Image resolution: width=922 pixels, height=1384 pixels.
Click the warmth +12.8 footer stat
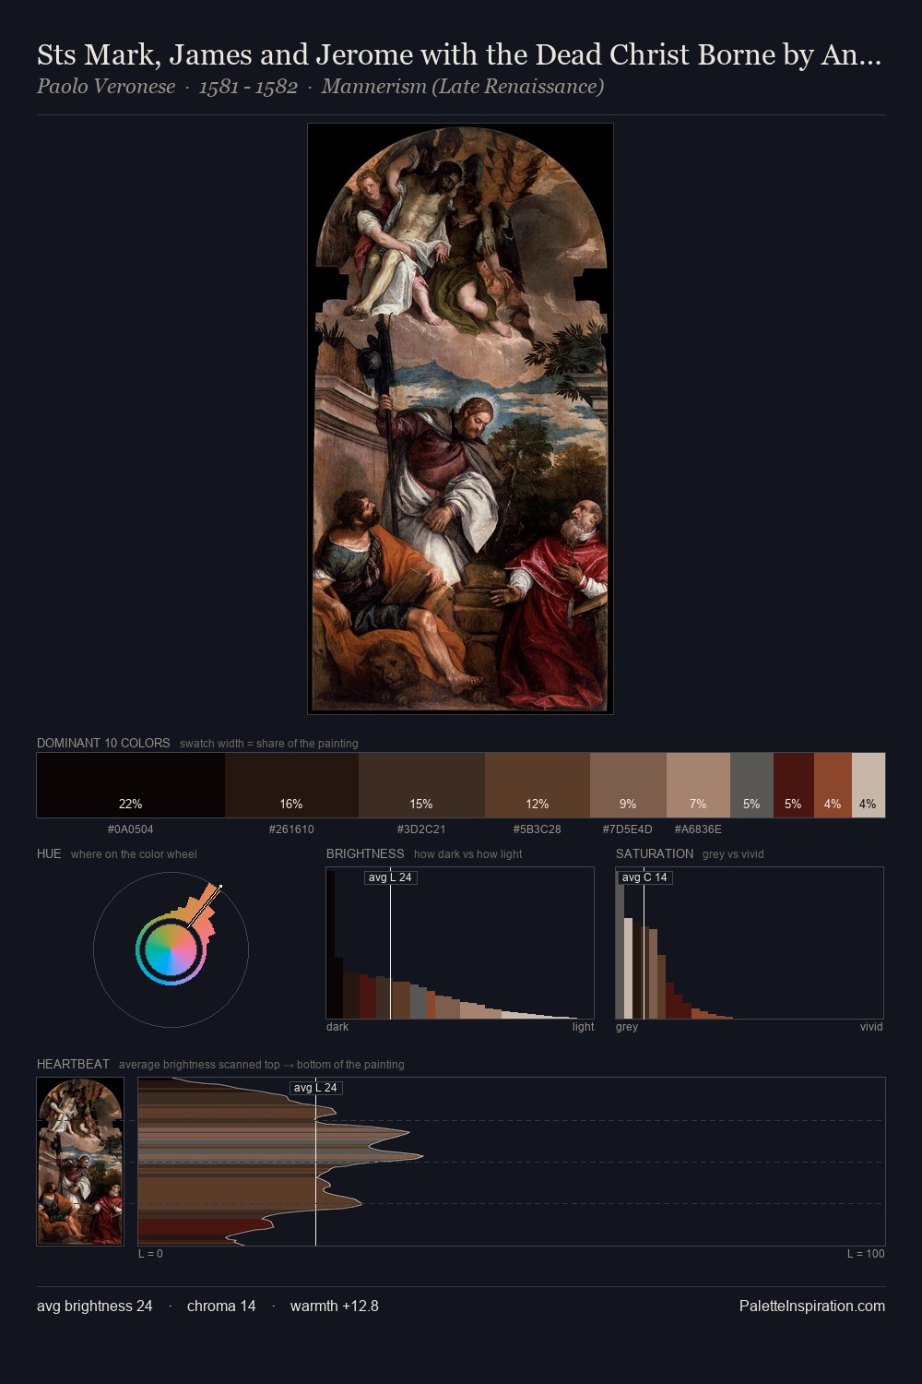(335, 1306)
